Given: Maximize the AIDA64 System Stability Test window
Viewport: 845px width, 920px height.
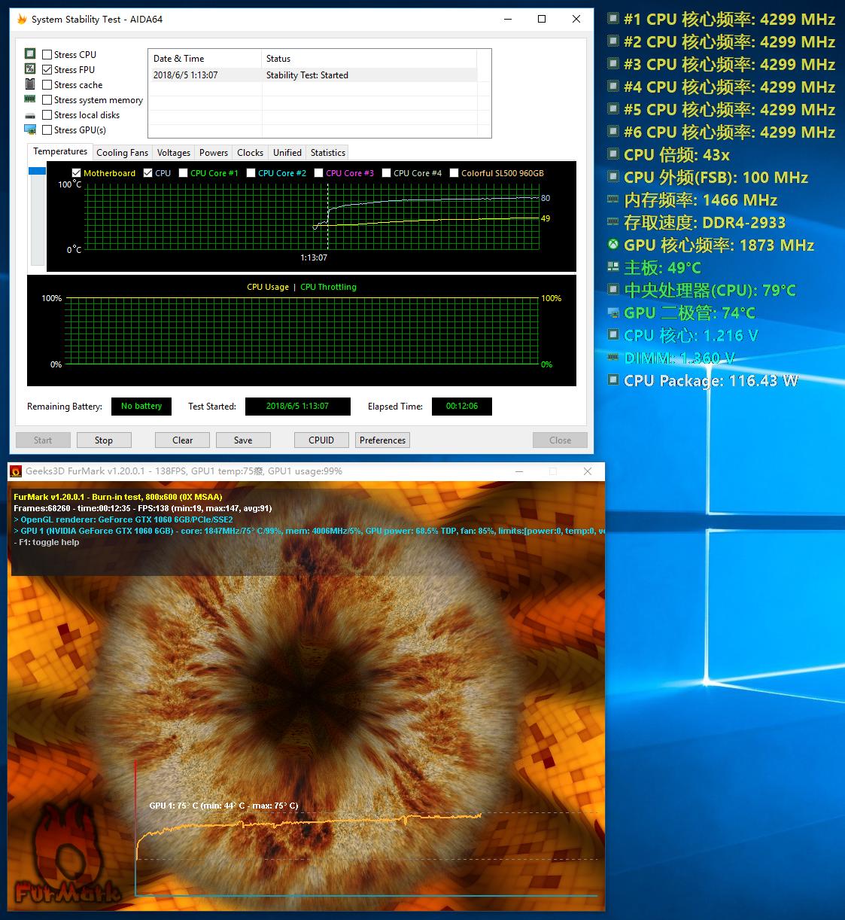Looking at the screenshot, I should [x=542, y=19].
